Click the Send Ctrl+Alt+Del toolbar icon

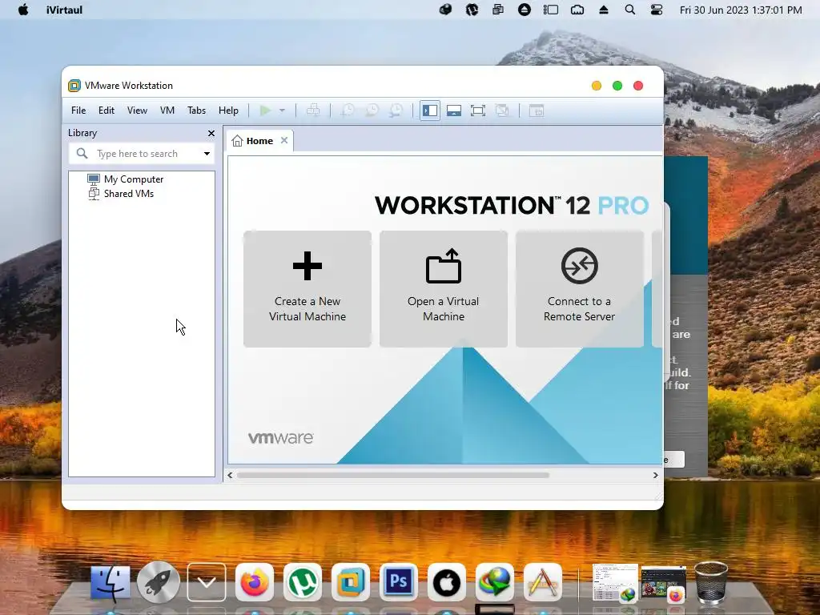(313, 111)
